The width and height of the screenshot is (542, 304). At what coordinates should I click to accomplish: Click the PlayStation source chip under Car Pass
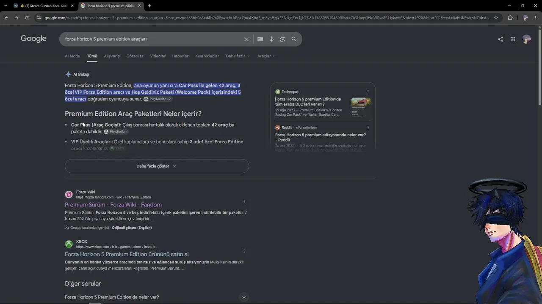116,132
